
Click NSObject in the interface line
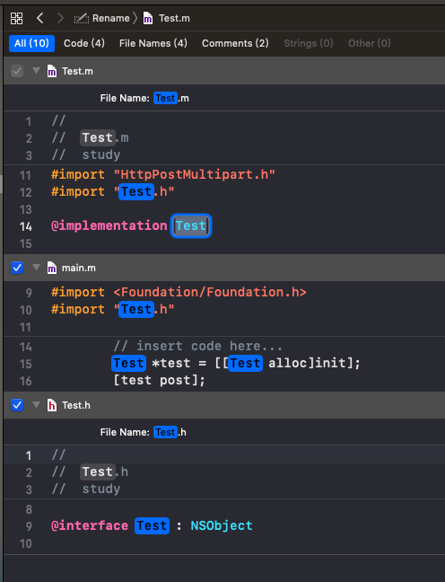click(x=222, y=526)
